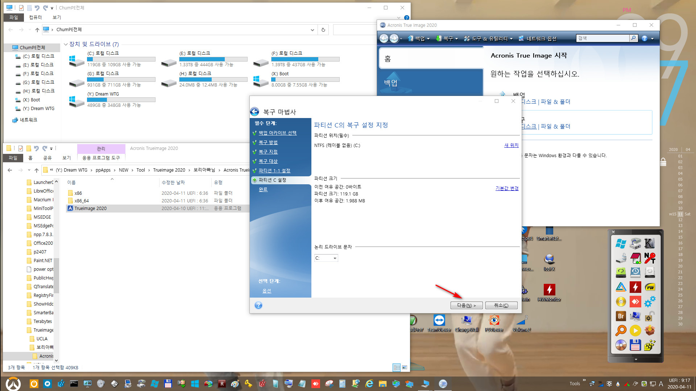Click the 다음(N) > button
This screenshot has width=696, height=391.
point(467,305)
